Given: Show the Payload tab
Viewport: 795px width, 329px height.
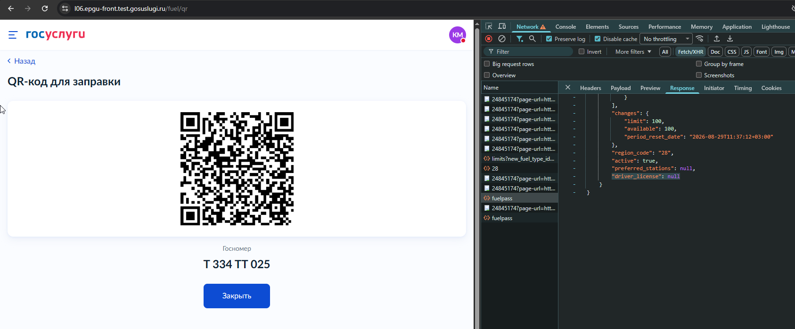Looking at the screenshot, I should pyautogui.click(x=621, y=88).
